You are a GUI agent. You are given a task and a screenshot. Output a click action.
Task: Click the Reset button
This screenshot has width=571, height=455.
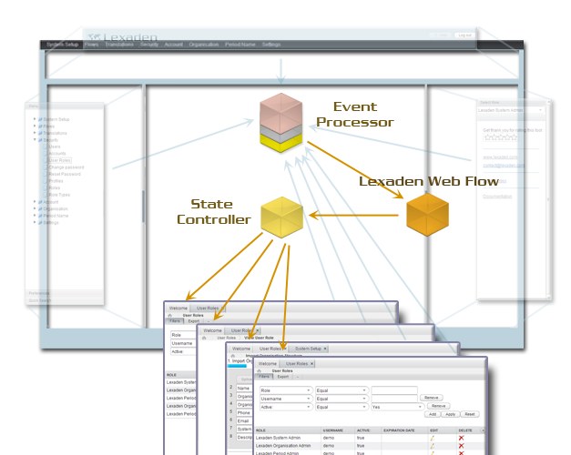click(470, 414)
